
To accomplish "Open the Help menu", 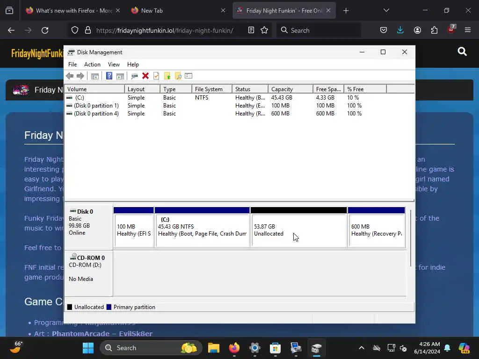I will 133,65.
